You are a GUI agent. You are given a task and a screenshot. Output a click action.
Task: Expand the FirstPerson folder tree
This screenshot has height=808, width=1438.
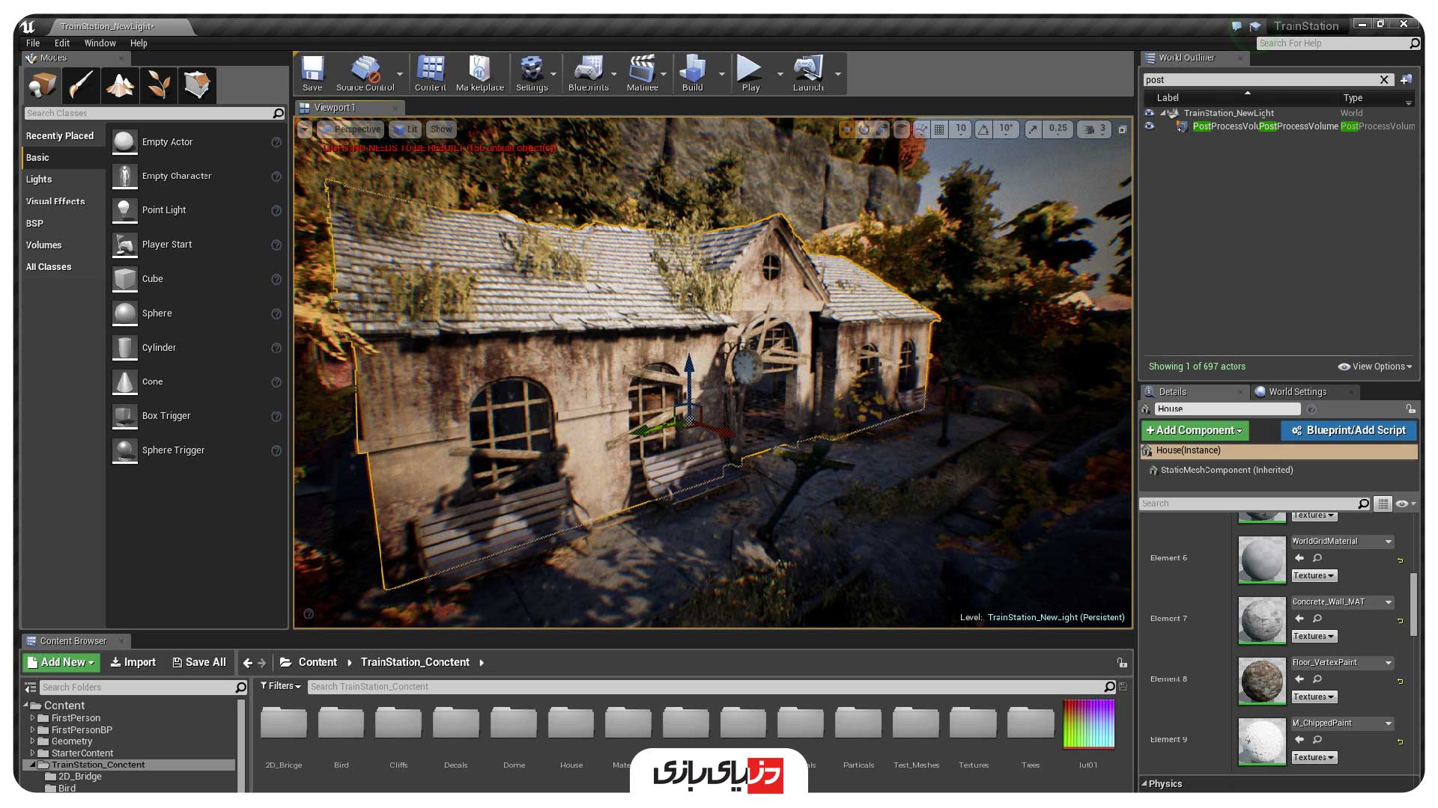coord(32,718)
